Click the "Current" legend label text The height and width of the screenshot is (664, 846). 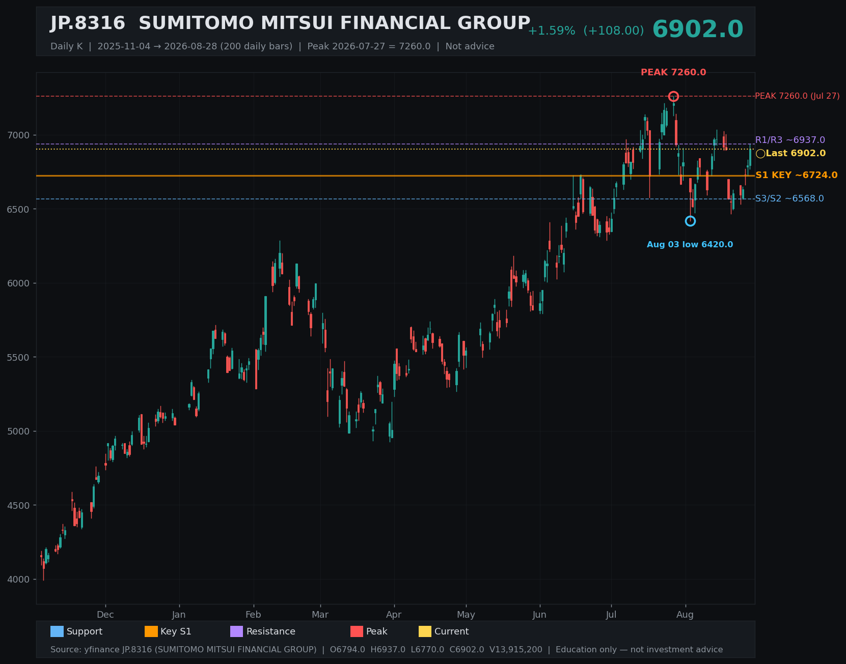click(x=452, y=631)
